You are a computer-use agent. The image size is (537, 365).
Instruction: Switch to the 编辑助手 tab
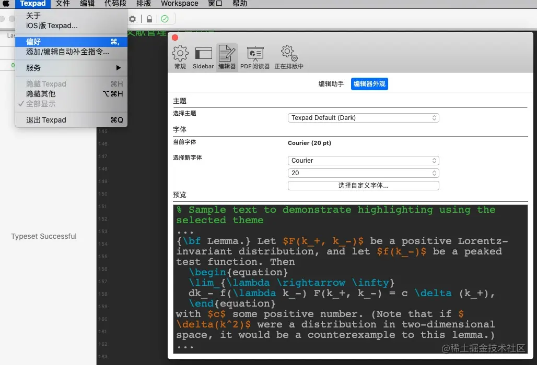(331, 84)
